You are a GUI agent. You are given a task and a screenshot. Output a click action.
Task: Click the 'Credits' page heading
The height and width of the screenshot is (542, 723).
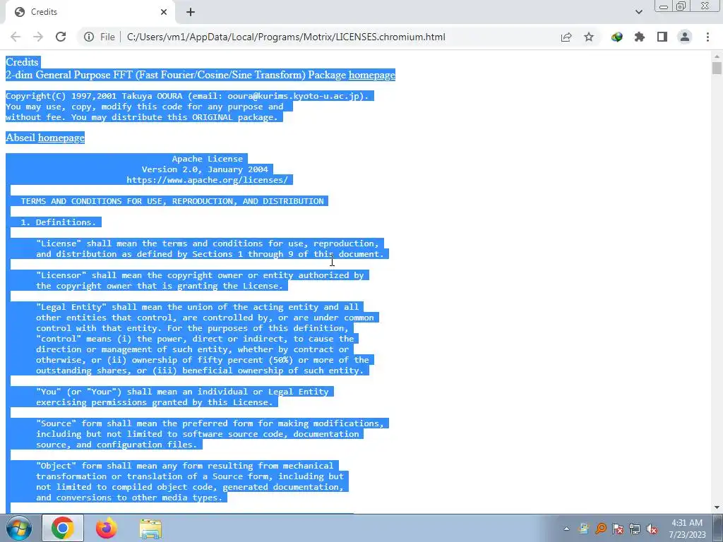(x=22, y=62)
